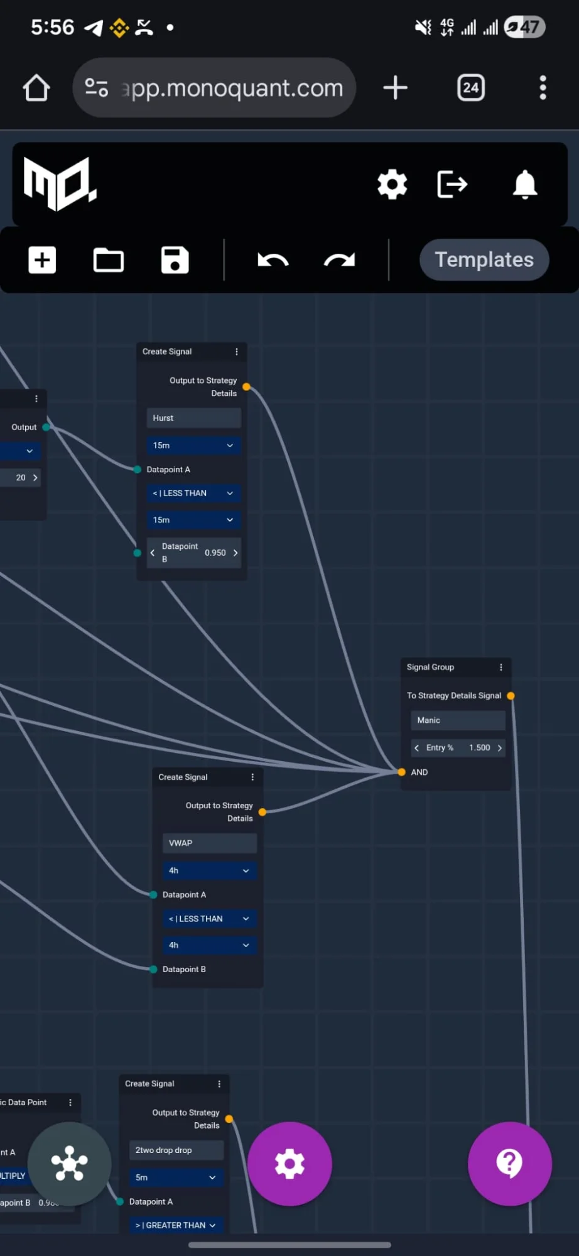Open GREATER THAN comparison dropdown

[176, 1225]
